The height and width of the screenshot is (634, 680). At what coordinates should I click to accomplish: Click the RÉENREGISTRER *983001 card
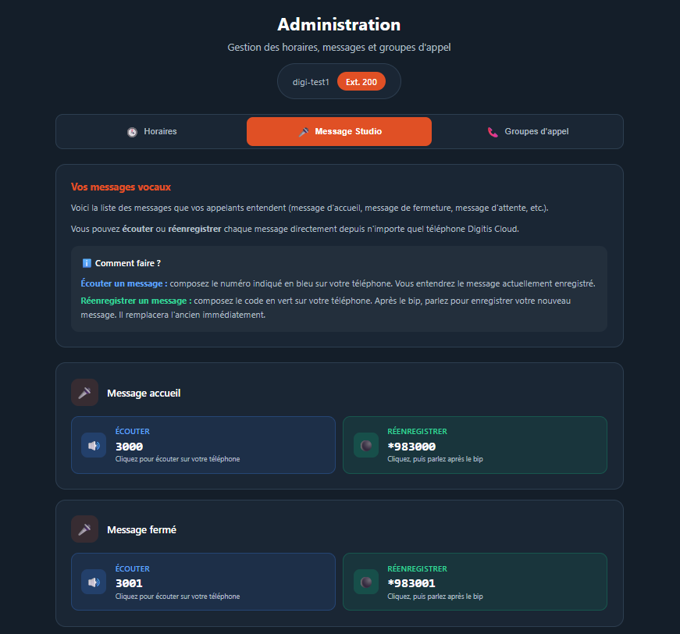pyautogui.click(x=475, y=582)
